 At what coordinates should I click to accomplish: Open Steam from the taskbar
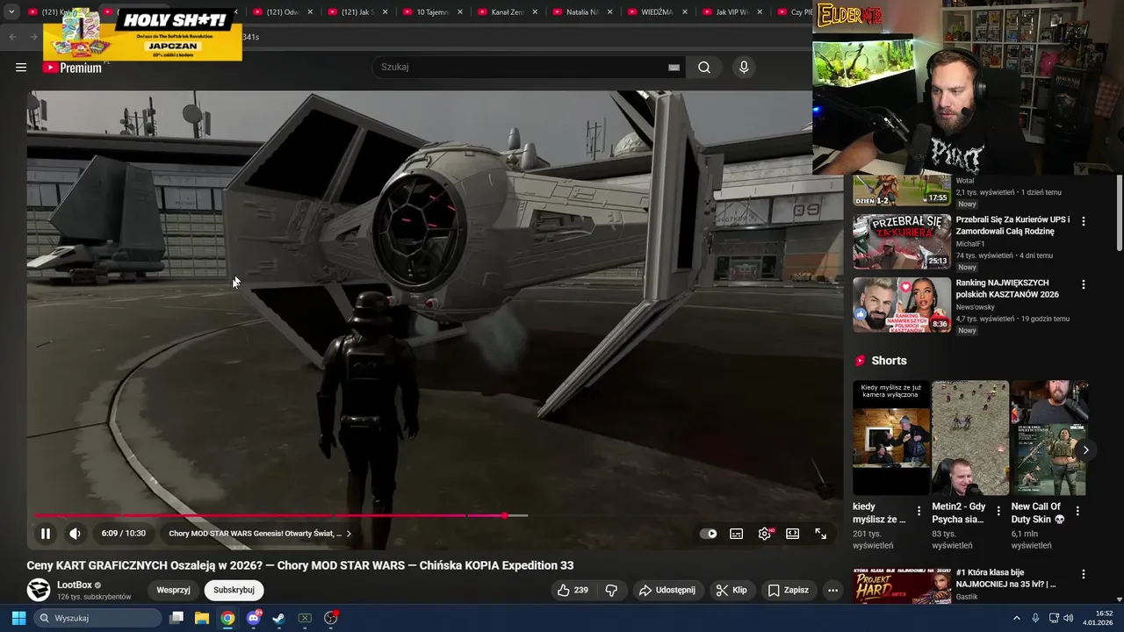(x=278, y=618)
